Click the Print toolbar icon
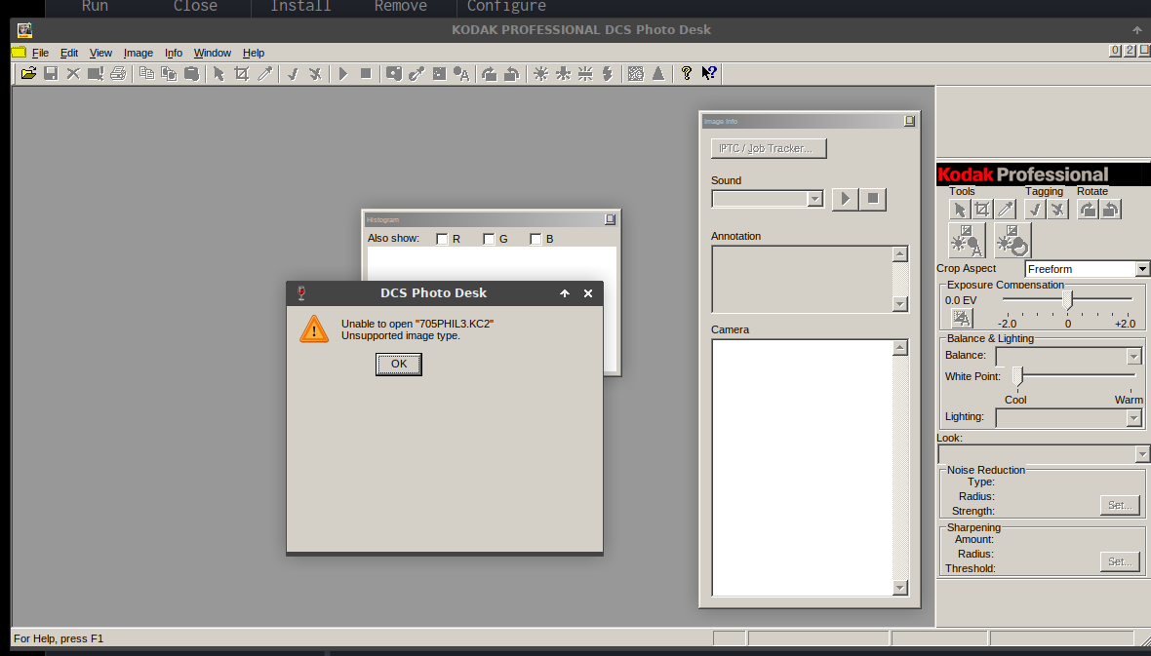 [x=118, y=73]
